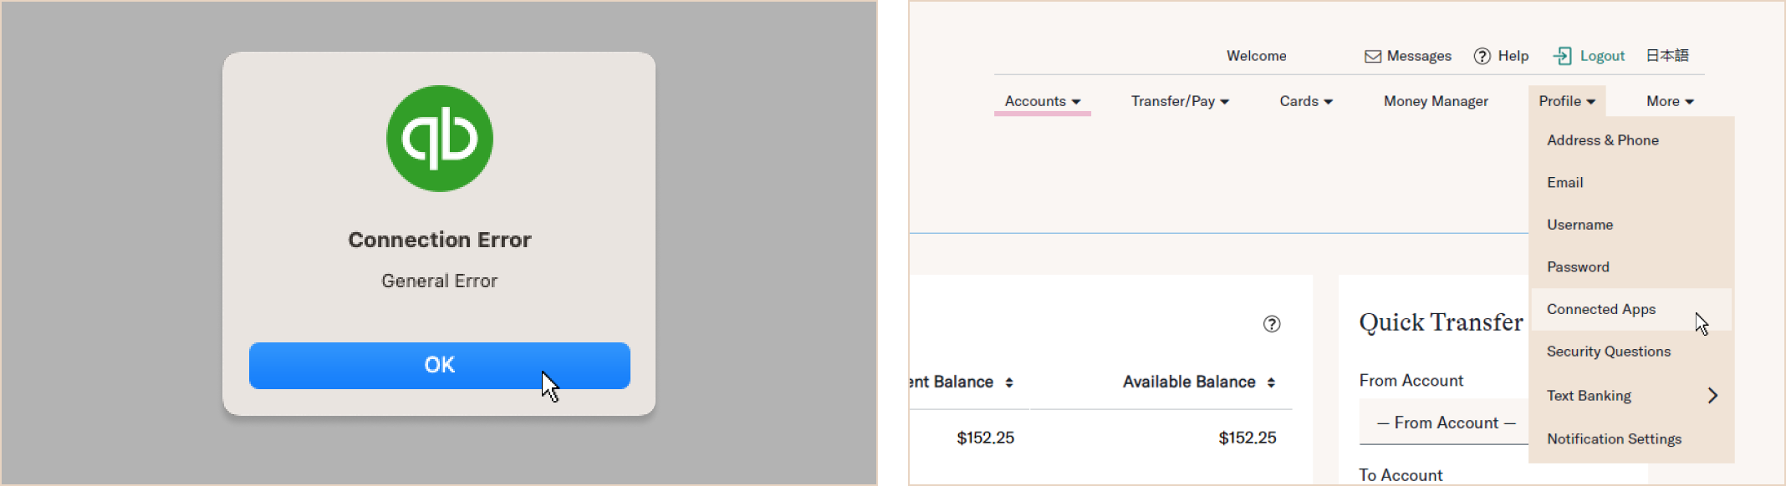The height and width of the screenshot is (486, 1786).
Task: Go to Money Manager
Action: click(x=1436, y=101)
